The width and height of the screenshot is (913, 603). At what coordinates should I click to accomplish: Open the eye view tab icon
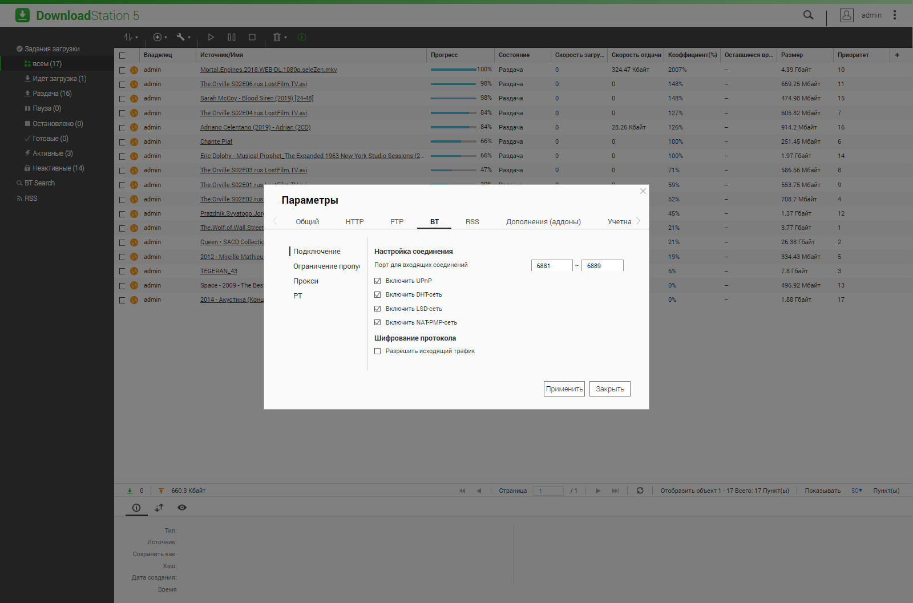182,507
